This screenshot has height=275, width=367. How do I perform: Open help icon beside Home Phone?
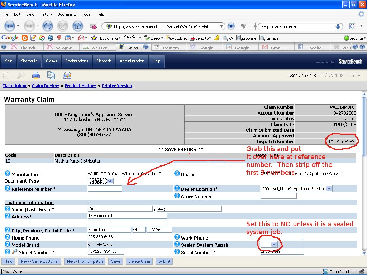tap(8, 237)
